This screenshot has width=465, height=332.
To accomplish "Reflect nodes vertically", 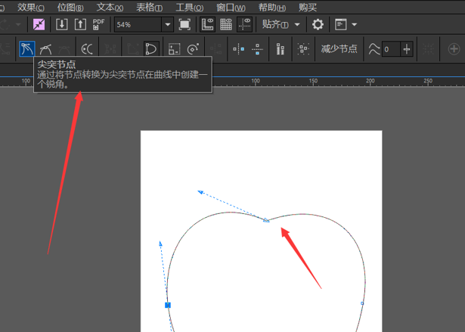I will [x=257, y=49].
